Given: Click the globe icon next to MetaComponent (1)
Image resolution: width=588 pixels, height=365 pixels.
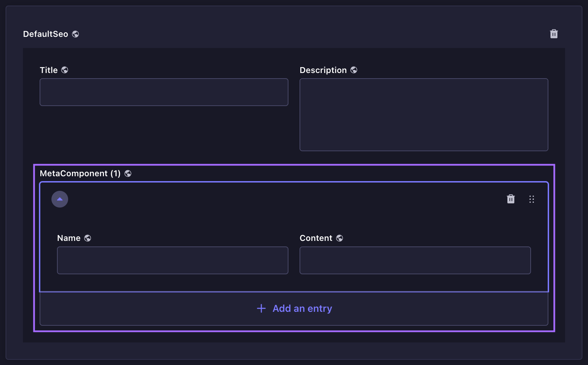Looking at the screenshot, I should tap(128, 173).
